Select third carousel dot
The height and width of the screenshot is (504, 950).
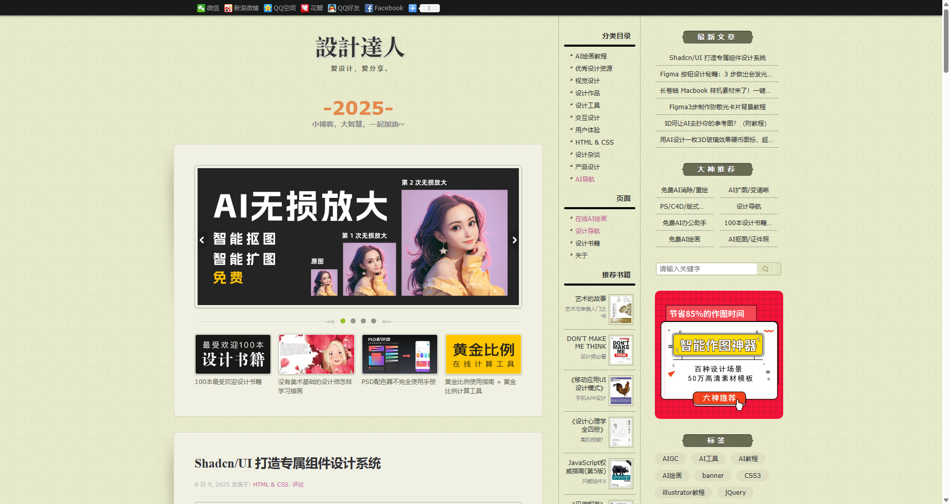(363, 321)
